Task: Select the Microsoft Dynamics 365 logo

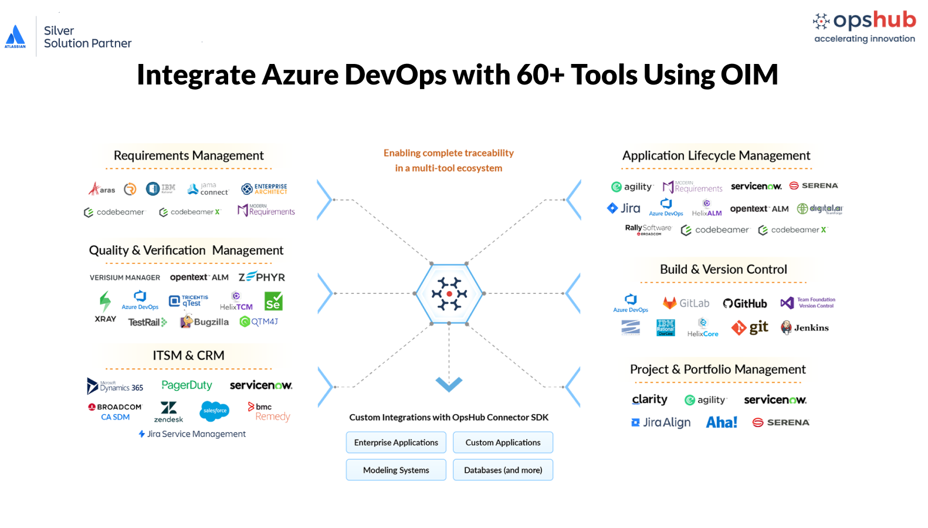Action: pyautogui.click(x=115, y=386)
